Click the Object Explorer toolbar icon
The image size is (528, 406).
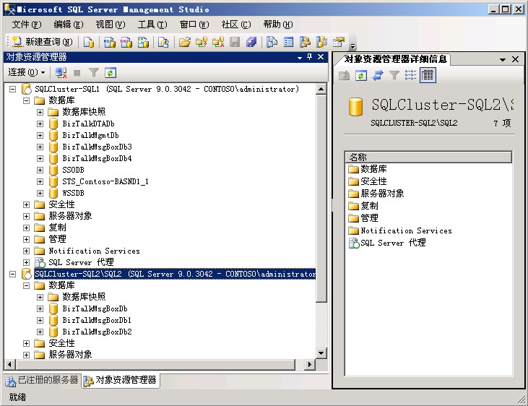click(x=305, y=42)
